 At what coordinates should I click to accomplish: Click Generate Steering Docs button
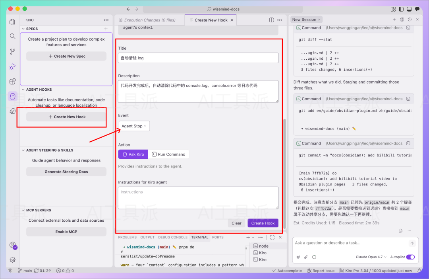(x=66, y=172)
